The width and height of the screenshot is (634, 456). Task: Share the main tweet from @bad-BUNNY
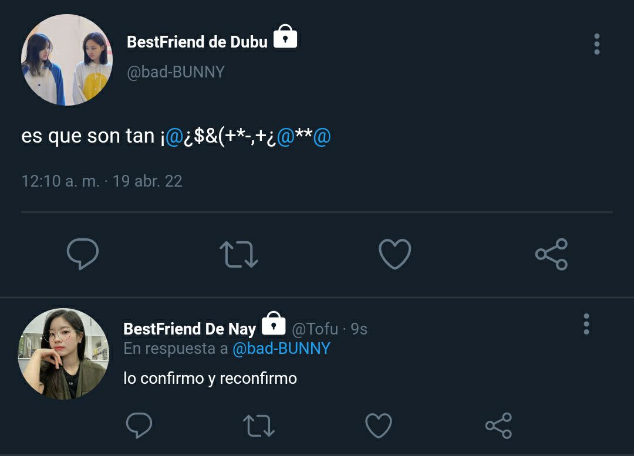[551, 254]
